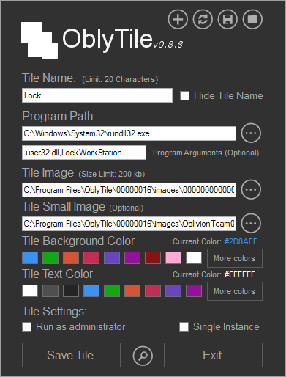
Task: Select crimson tile background color swatch
Action: (91, 258)
